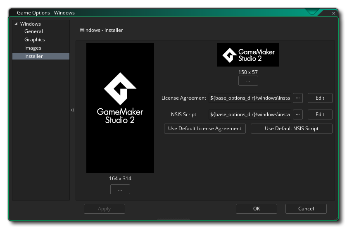
Task: Click the 150 x 57 header image preview
Action: click(248, 55)
